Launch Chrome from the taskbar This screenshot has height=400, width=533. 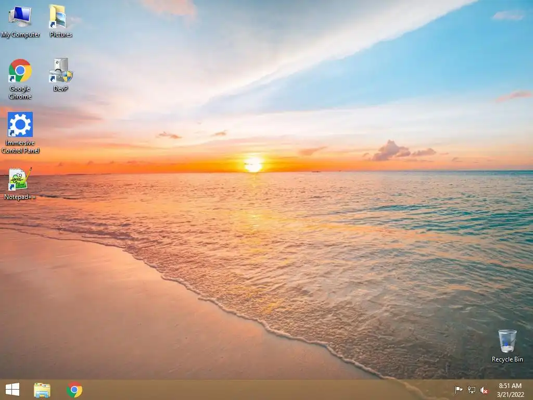click(74, 390)
